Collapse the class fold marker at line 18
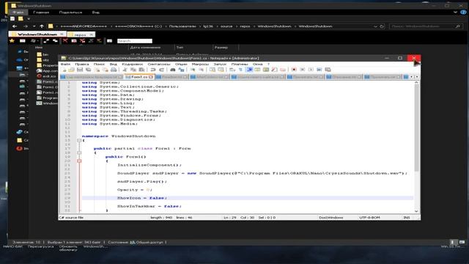 pyautogui.click(x=79, y=153)
